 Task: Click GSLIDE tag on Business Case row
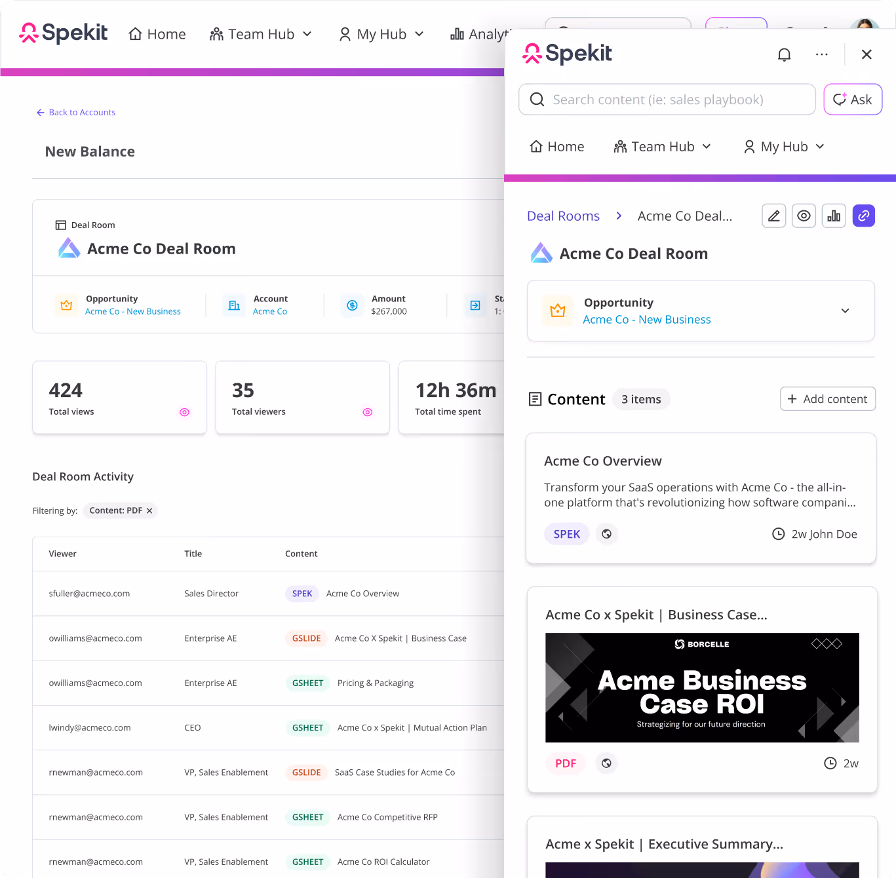306,638
